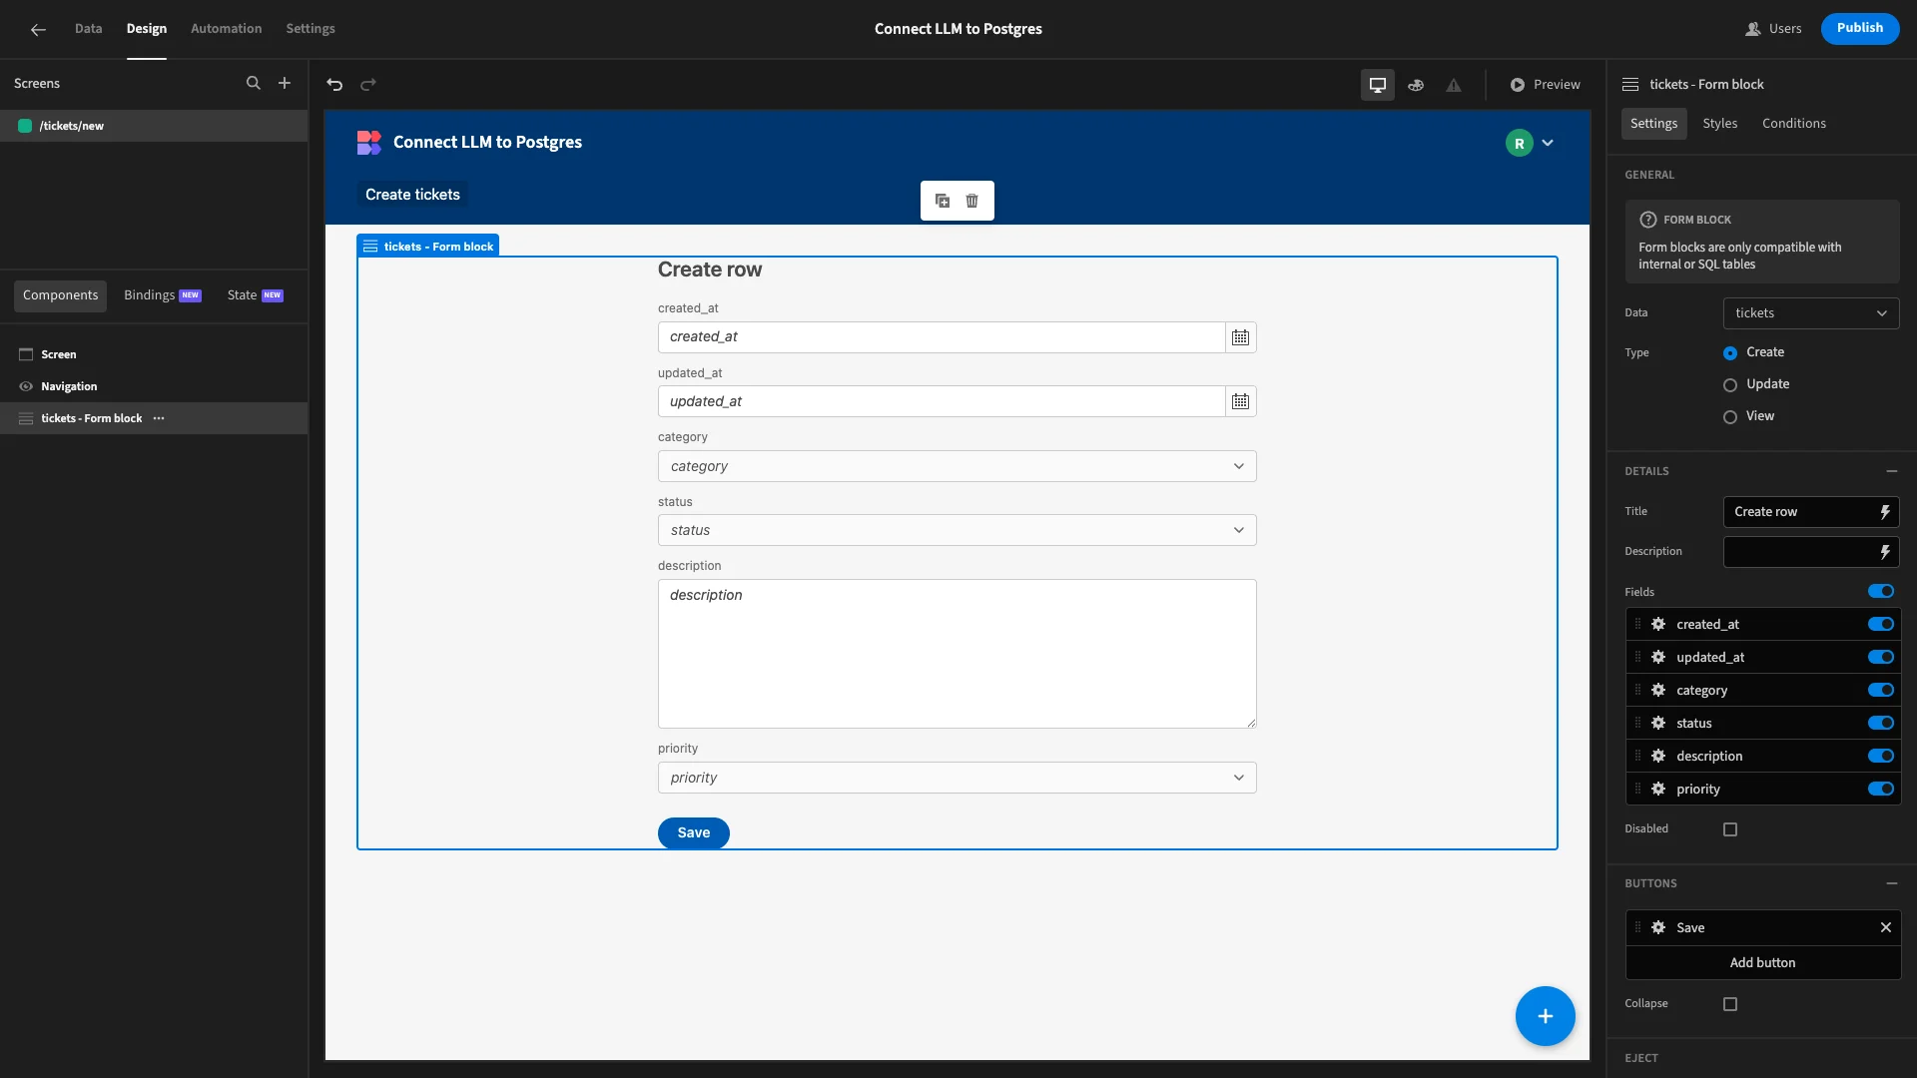Switch to the Conditions panel tab

(x=1793, y=124)
